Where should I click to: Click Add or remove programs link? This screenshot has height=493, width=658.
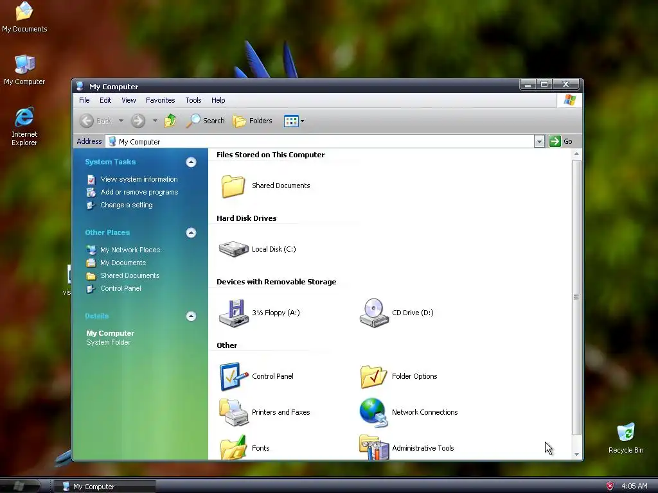click(139, 192)
